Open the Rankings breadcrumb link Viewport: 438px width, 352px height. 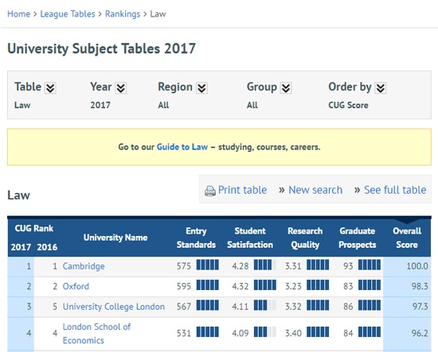pyautogui.click(x=123, y=14)
